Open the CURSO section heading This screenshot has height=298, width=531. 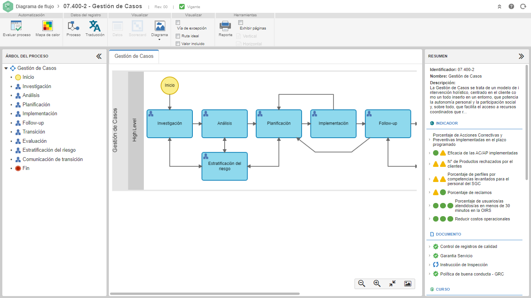point(443,289)
